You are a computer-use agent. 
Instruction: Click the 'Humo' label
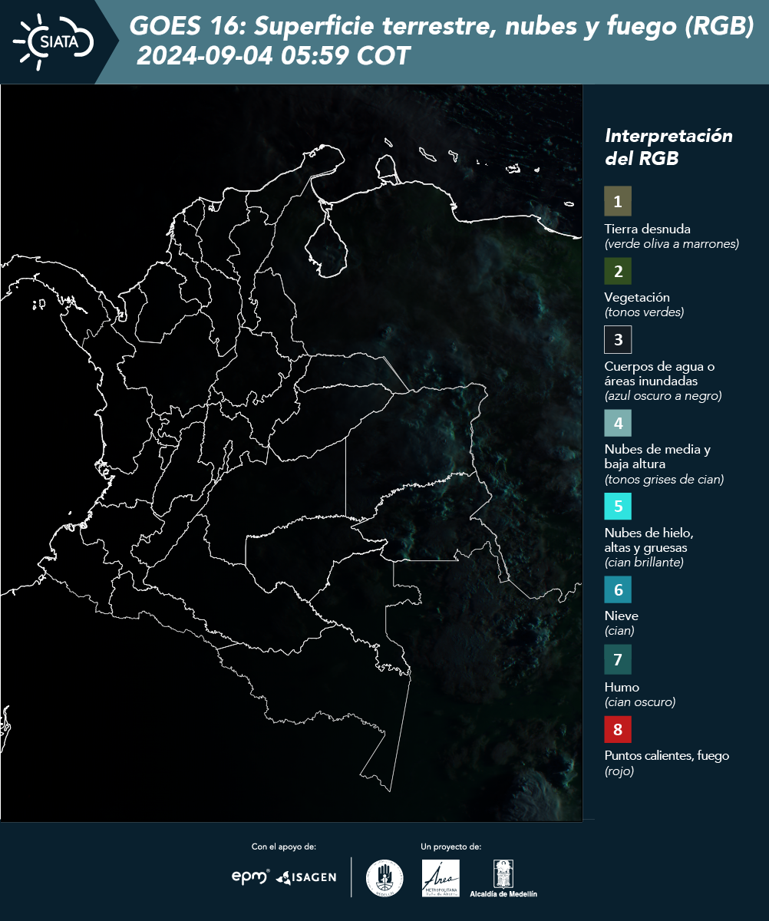622,687
